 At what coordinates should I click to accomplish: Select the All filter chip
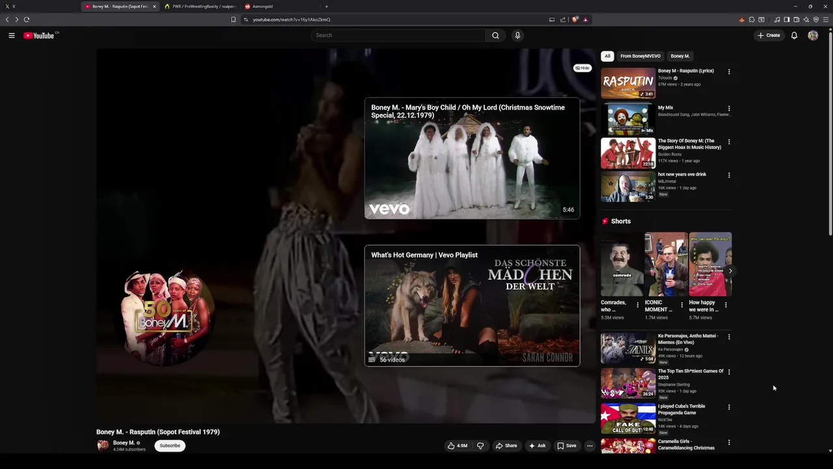(607, 56)
